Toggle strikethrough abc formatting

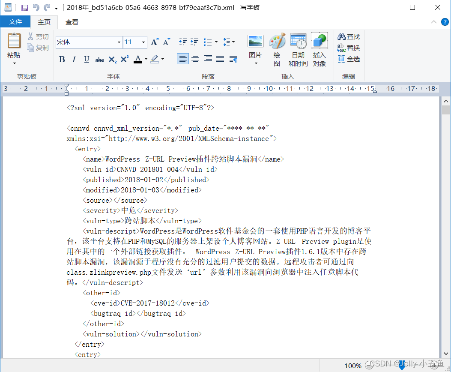point(99,60)
